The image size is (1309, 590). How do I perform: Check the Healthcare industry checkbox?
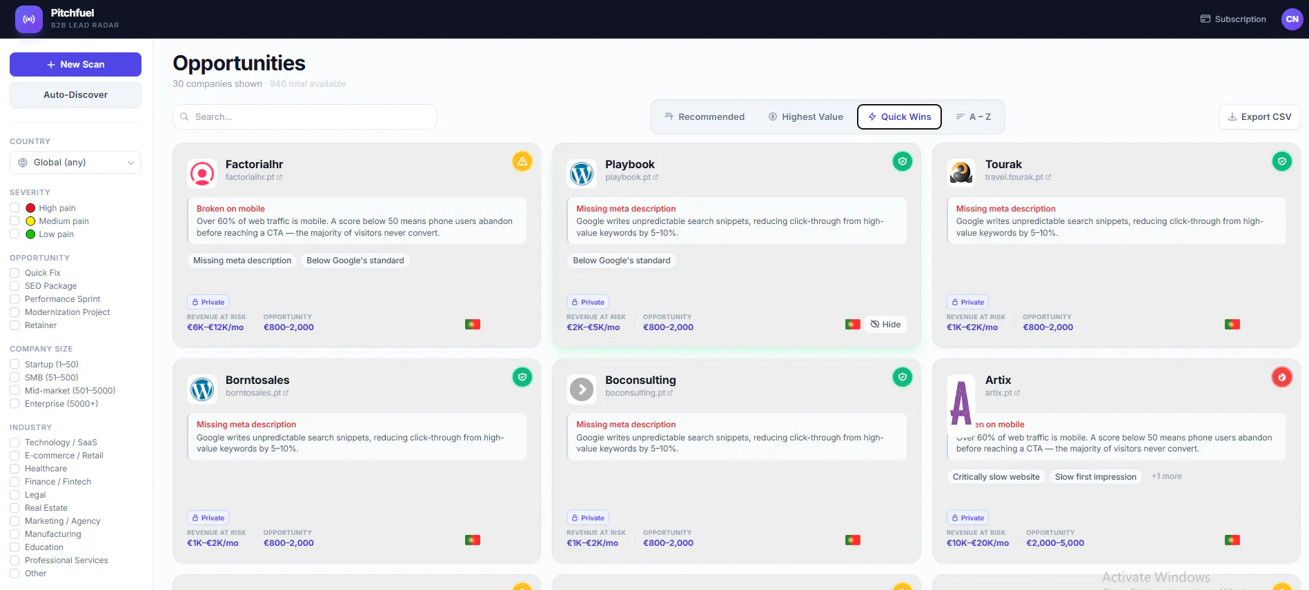[14, 468]
